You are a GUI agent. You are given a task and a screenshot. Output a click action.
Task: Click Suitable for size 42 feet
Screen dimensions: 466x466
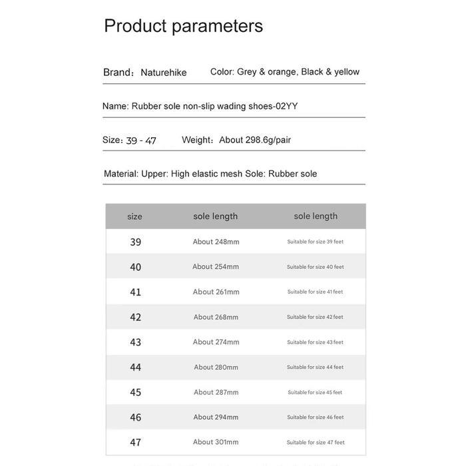pos(315,317)
